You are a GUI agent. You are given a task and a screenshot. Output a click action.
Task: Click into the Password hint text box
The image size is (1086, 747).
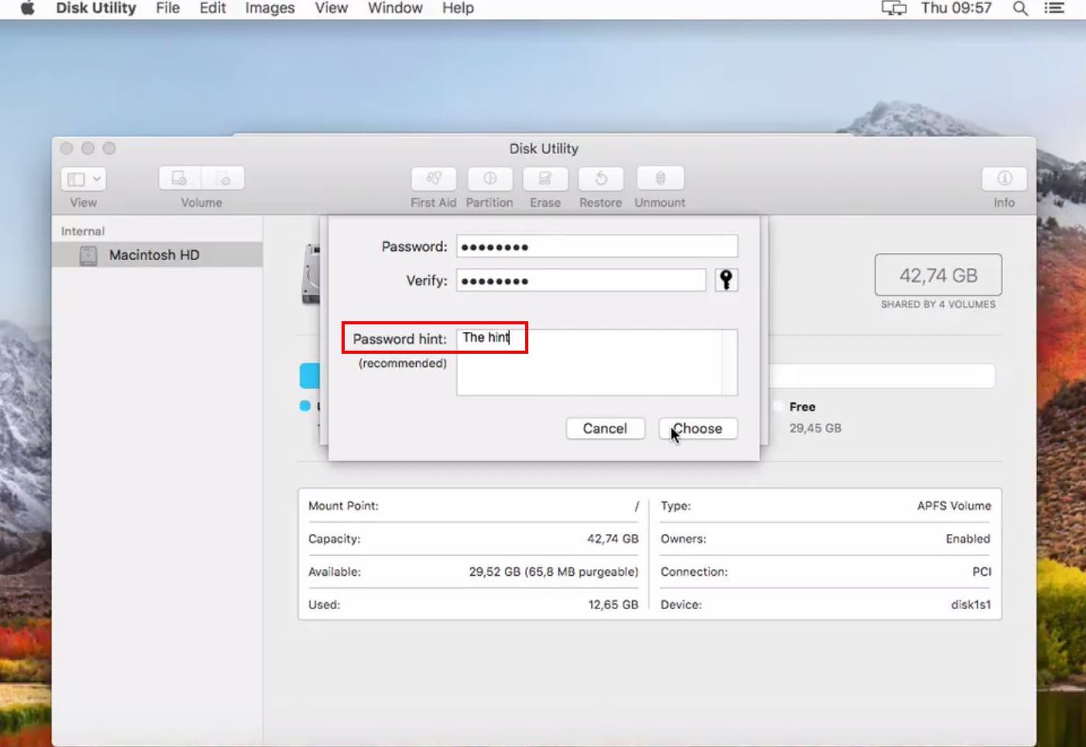pos(596,362)
